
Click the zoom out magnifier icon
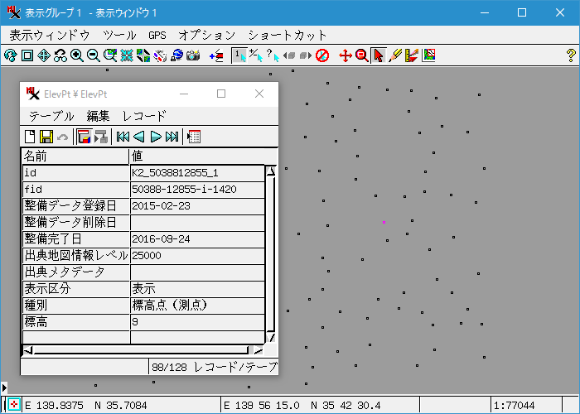tap(93, 55)
